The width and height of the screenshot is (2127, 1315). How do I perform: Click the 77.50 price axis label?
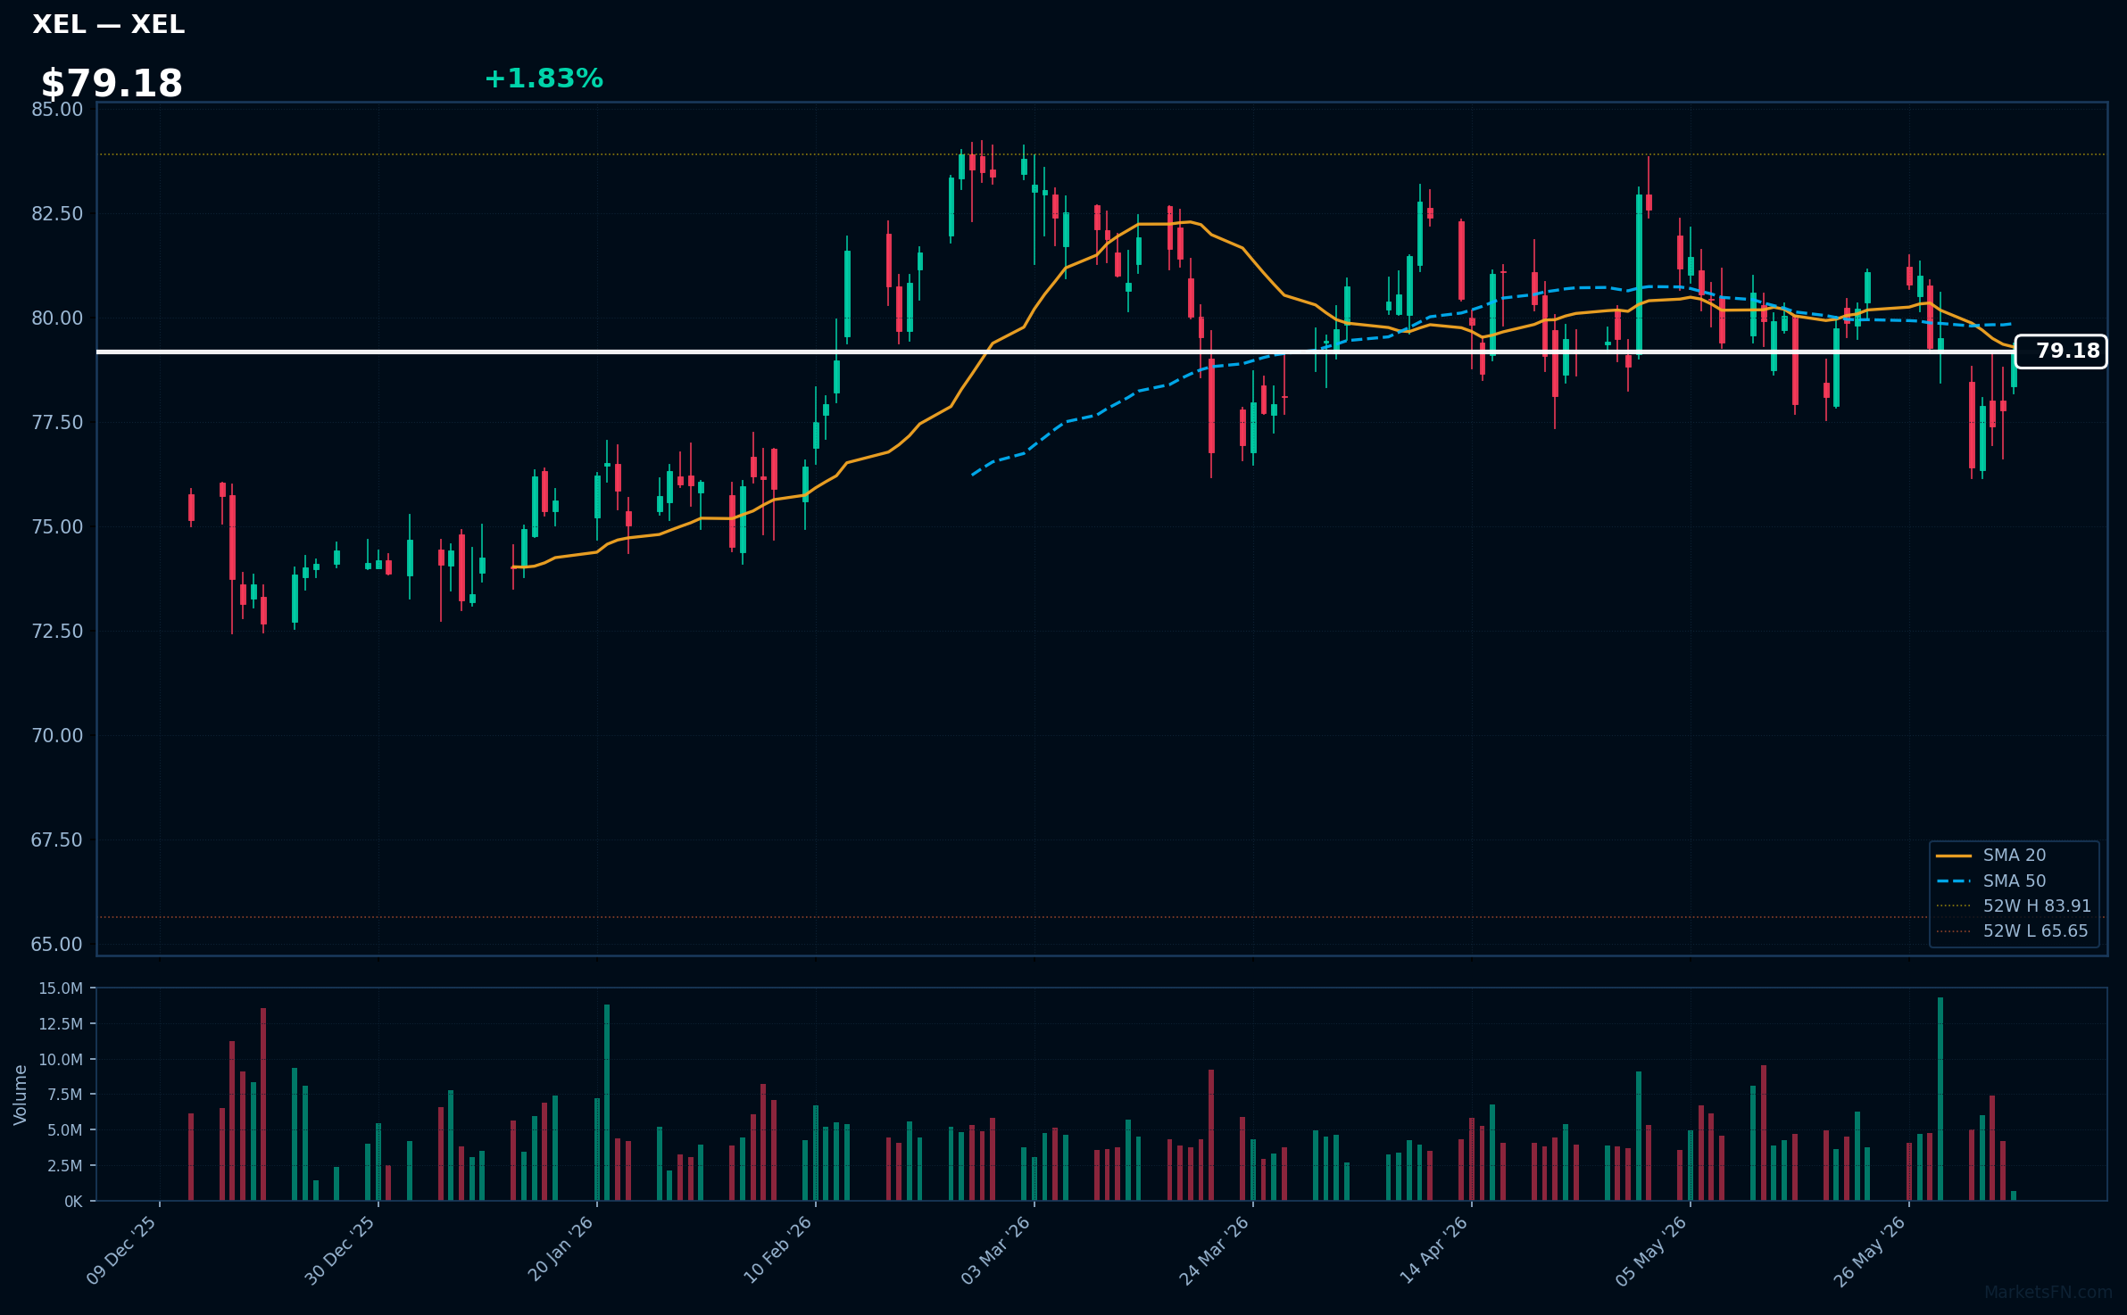[57, 423]
